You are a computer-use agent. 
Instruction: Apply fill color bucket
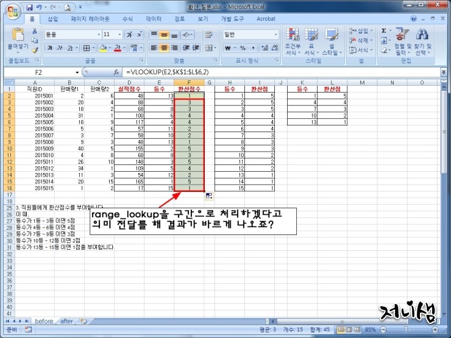pyautogui.click(x=103, y=48)
